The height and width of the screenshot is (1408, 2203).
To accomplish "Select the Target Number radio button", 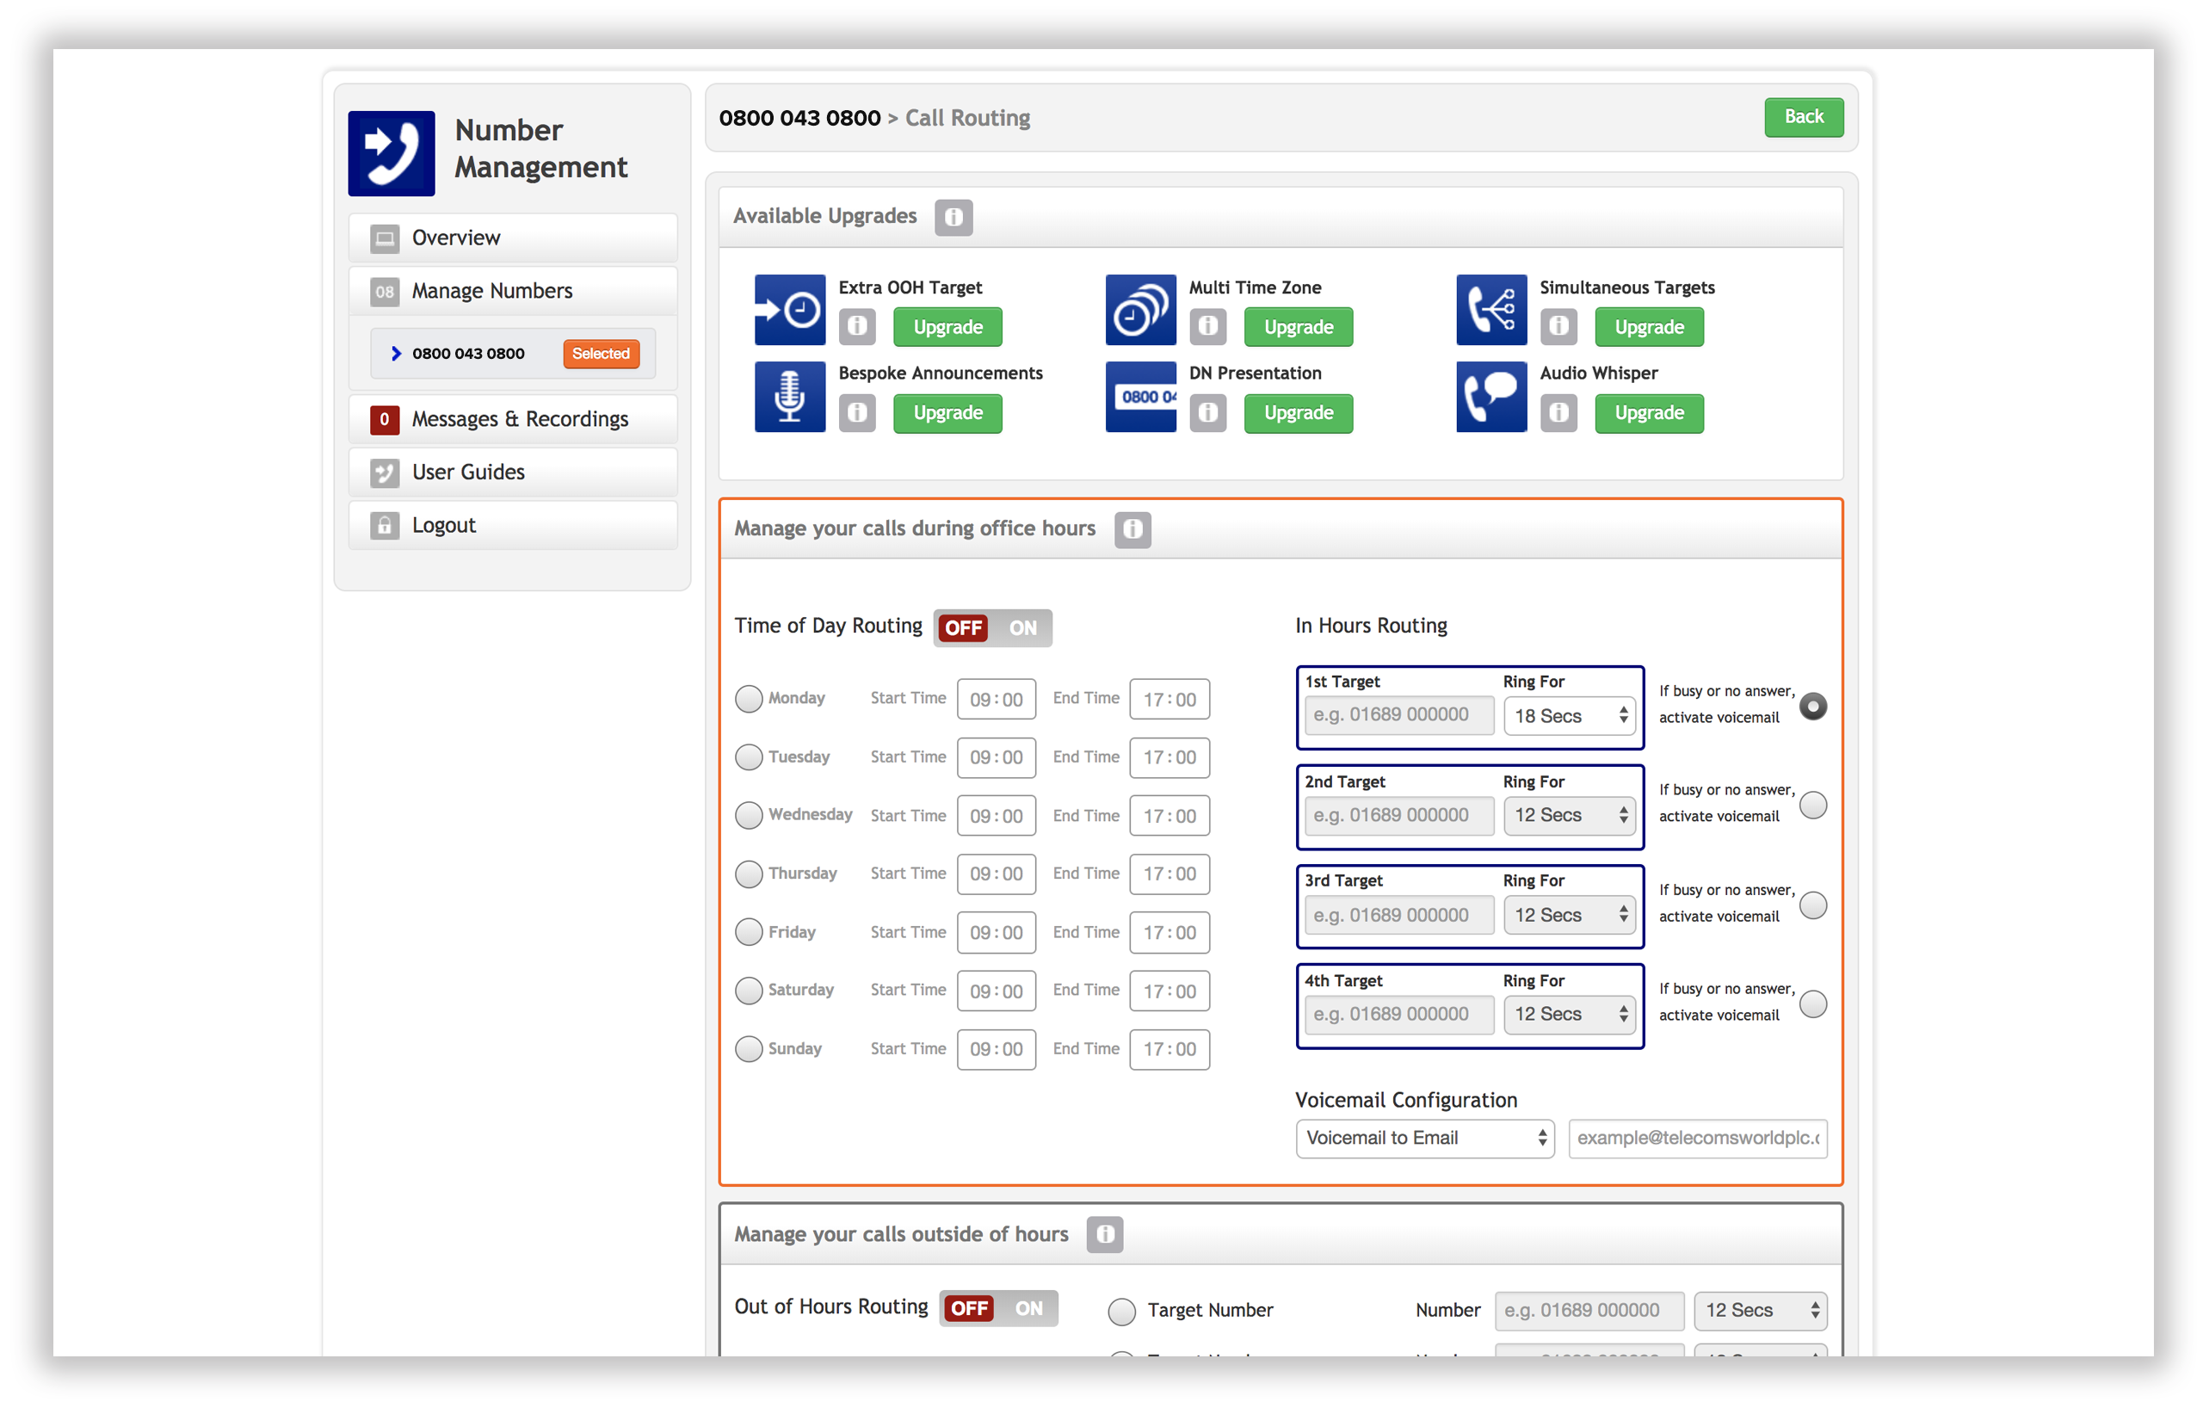I will coord(1121,1311).
